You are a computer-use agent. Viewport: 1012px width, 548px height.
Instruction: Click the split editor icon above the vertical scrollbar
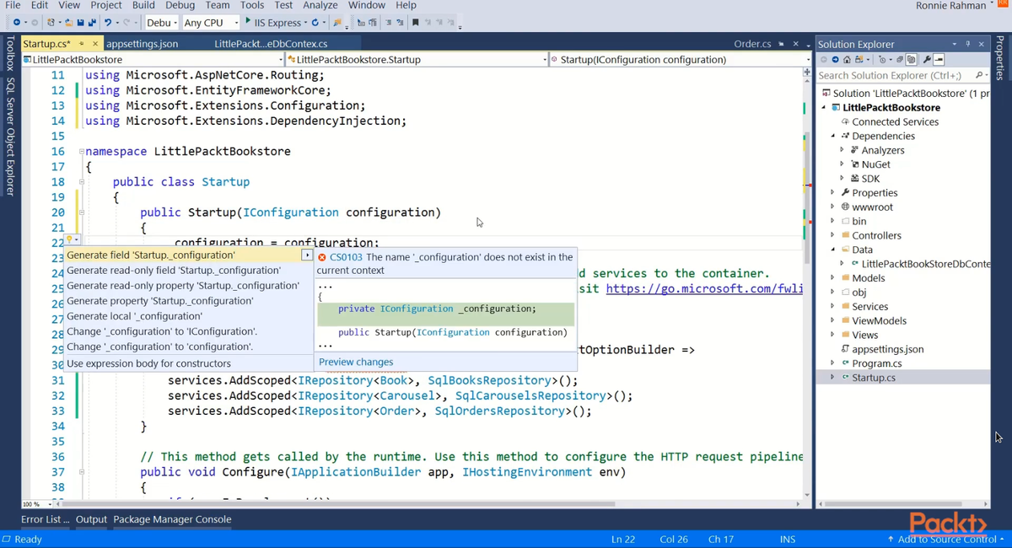[807, 72]
